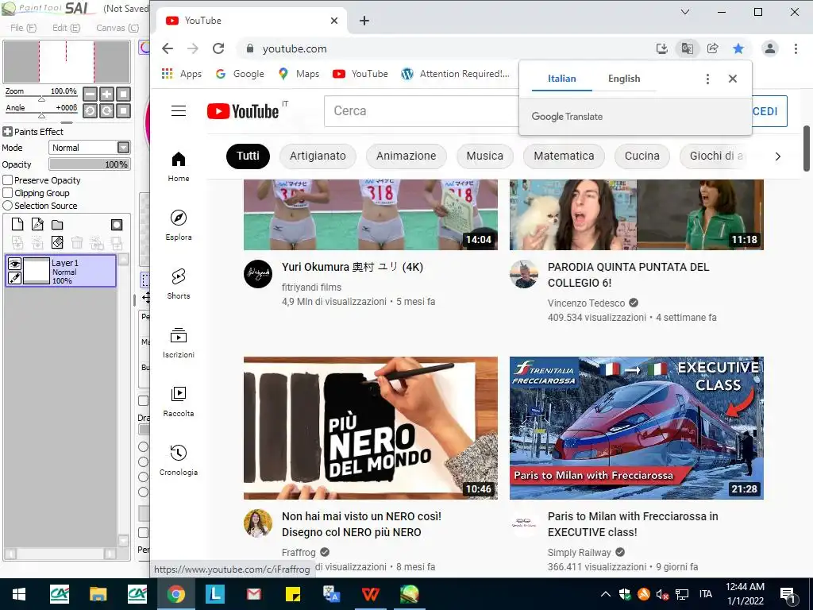Show more filter chips with right arrow
The image size is (813, 610).
point(777,156)
